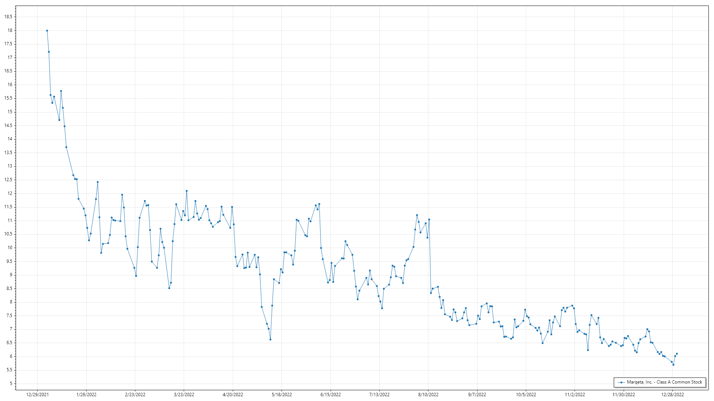The image size is (714, 401).
Task: Select the 3/23/2022 date axis label
Action: coord(184,395)
